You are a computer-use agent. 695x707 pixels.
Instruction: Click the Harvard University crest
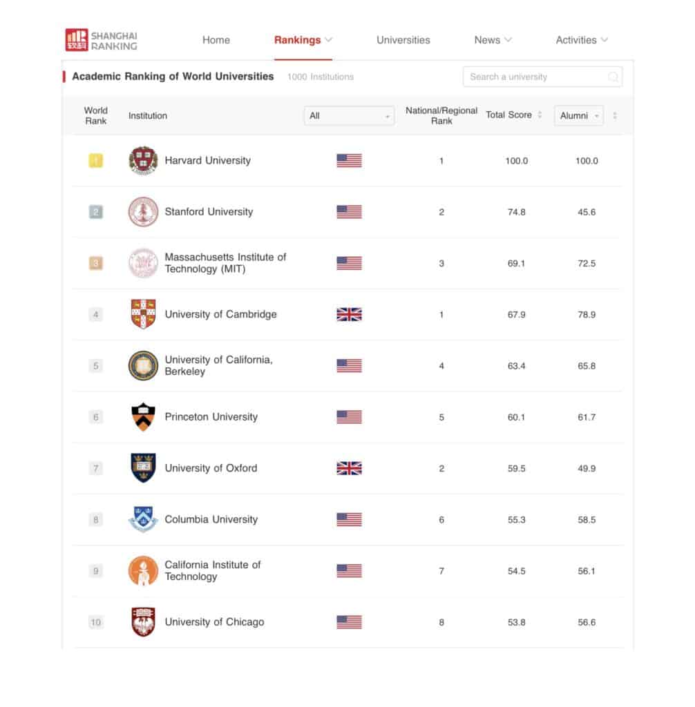pyautogui.click(x=143, y=160)
